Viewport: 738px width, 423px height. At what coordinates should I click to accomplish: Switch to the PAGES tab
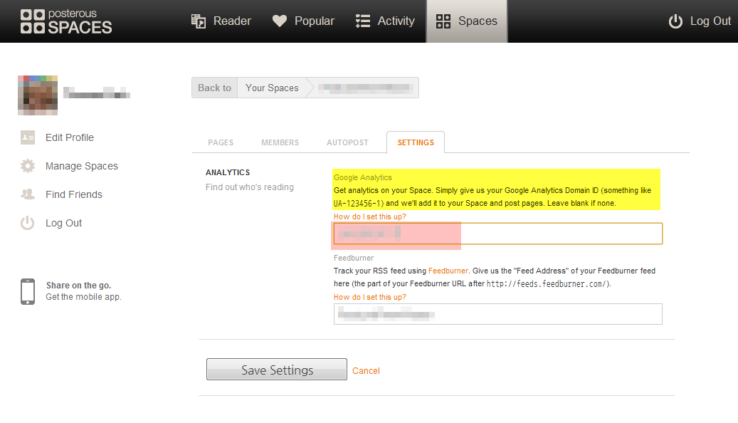point(221,142)
